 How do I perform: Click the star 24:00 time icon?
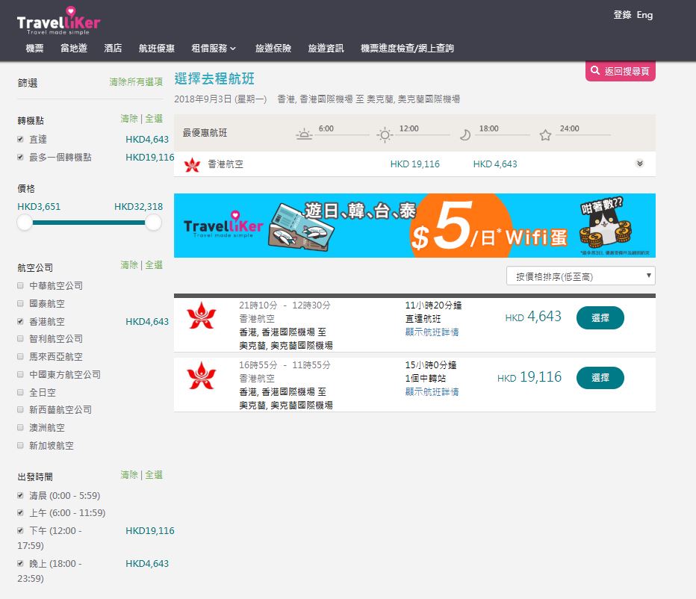coord(545,135)
